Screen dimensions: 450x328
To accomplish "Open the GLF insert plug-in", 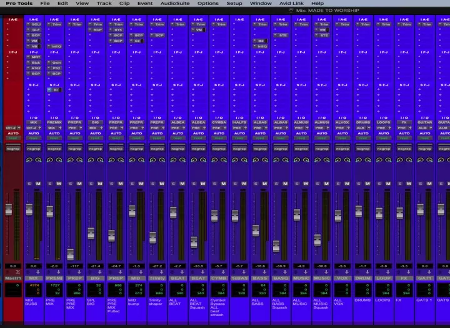I will click(x=36, y=30).
